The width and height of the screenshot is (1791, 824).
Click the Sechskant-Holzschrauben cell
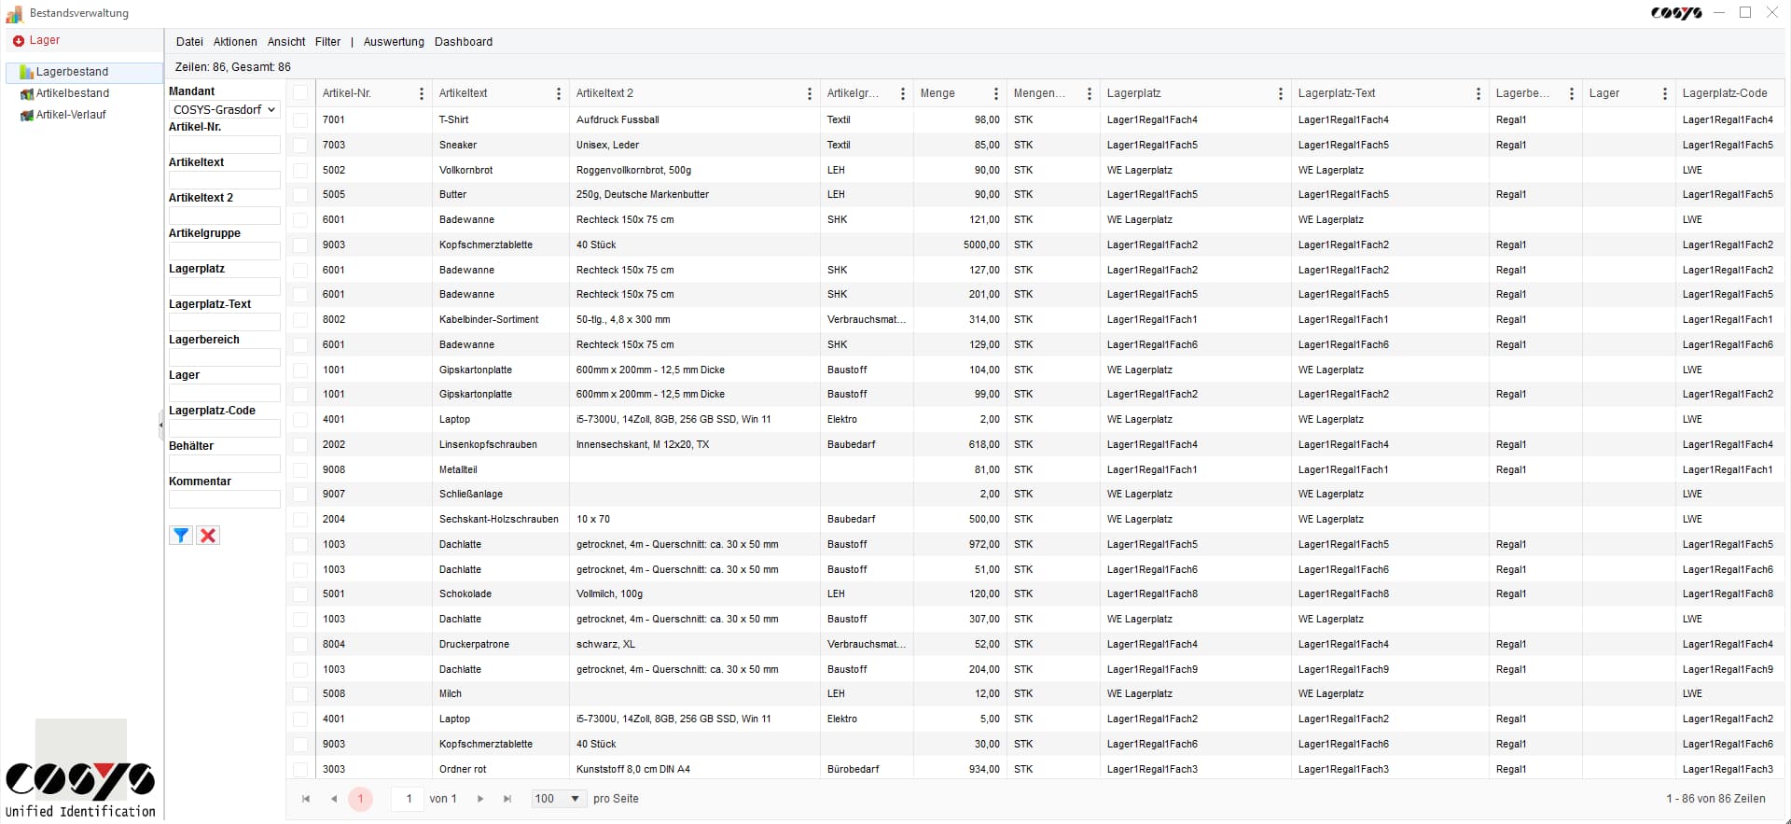[499, 520]
